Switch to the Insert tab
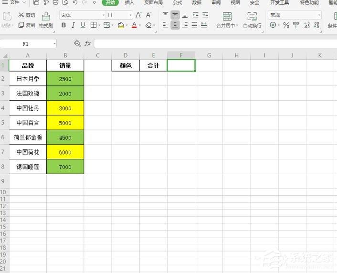337x273 pixels. click(129, 2)
